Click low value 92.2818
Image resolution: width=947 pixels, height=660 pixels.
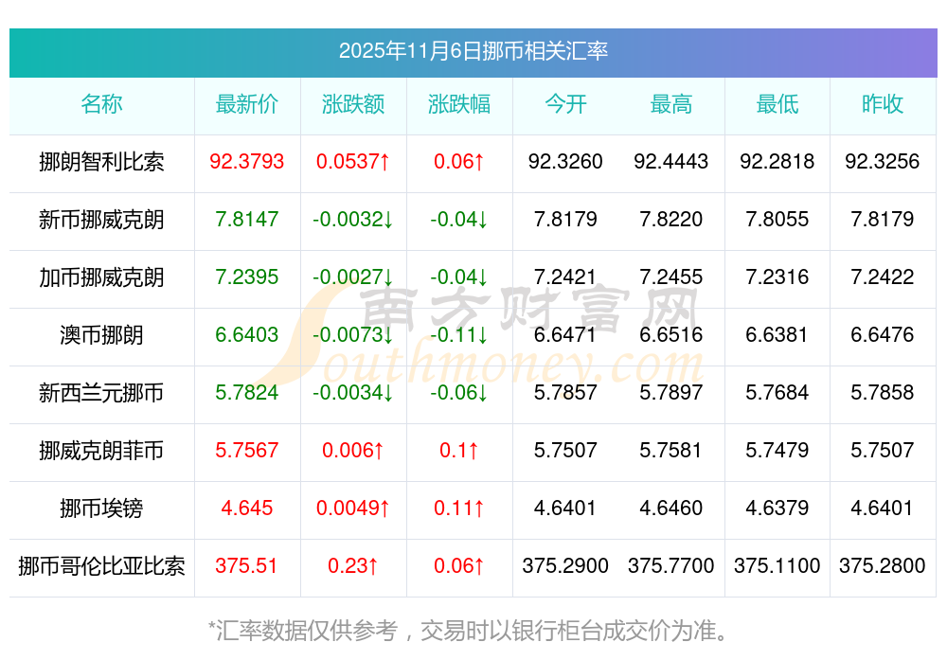tap(777, 162)
